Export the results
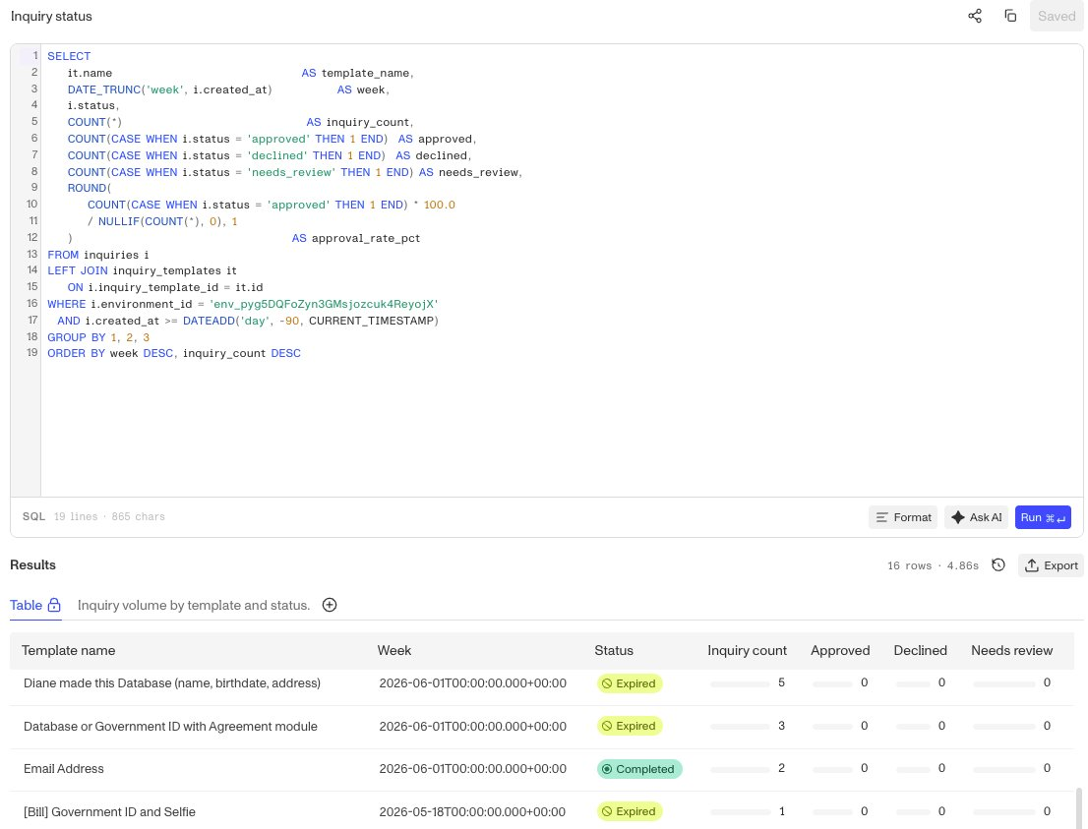 (x=1052, y=565)
